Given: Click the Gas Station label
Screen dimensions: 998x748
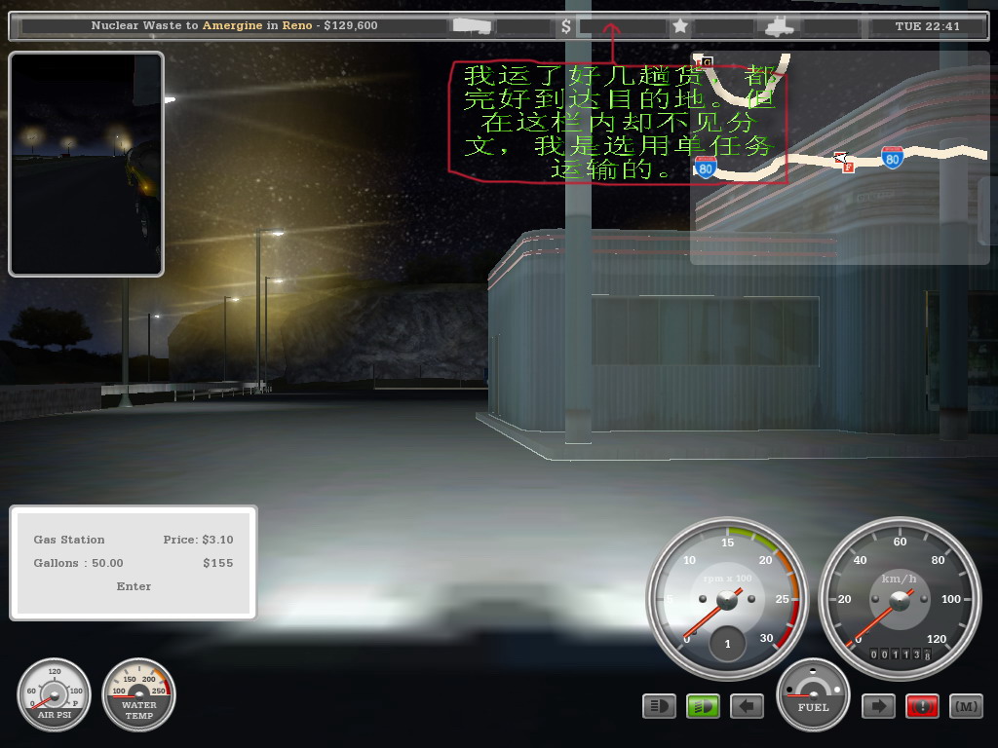Looking at the screenshot, I should pos(69,540).
